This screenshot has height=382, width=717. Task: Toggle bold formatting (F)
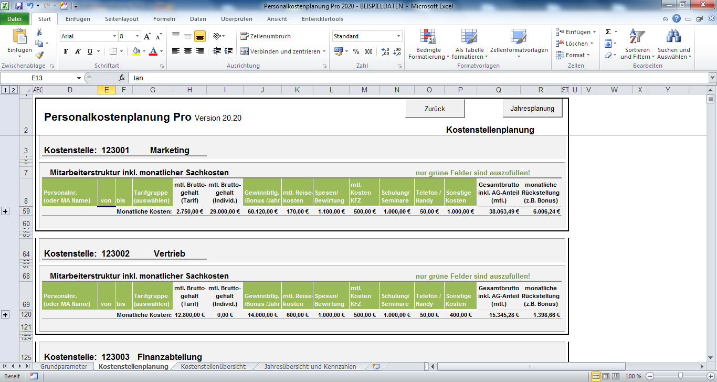click(66, 51)
